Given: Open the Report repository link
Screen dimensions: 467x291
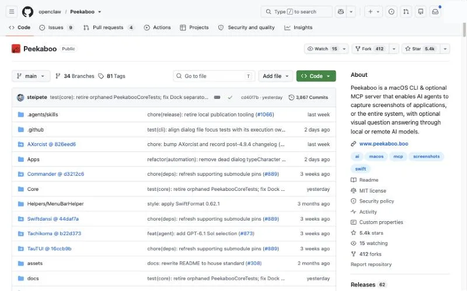Looking at the screenshot, I should [x=371, y=264].
